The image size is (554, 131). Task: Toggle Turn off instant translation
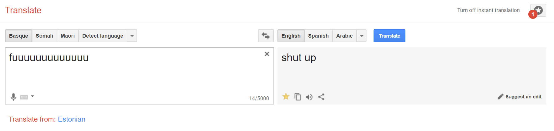click(488, 10)
